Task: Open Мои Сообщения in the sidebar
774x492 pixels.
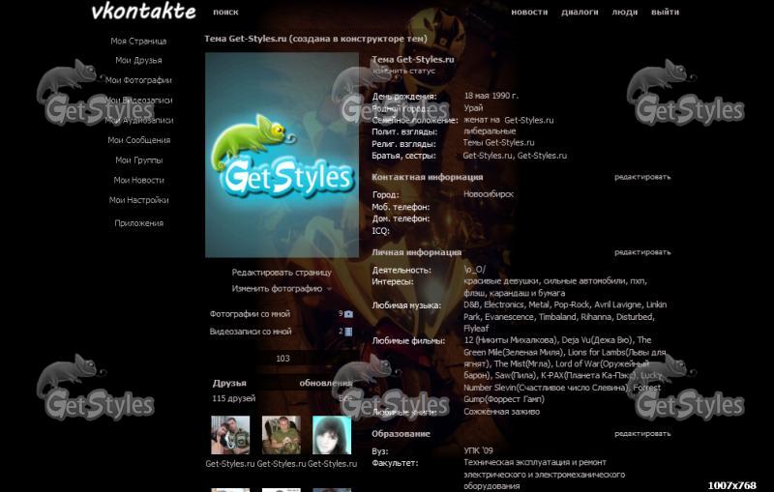Action: pos(138,140)
